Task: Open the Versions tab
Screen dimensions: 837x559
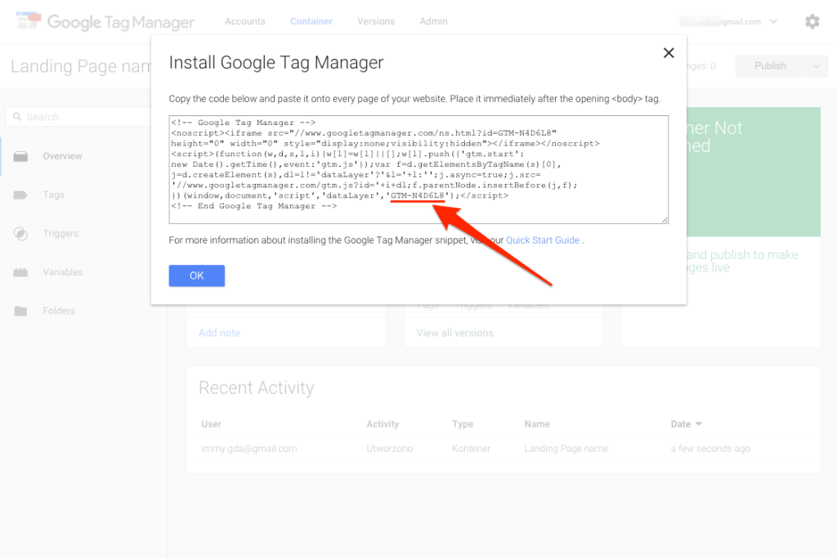Action: point(376,21)
